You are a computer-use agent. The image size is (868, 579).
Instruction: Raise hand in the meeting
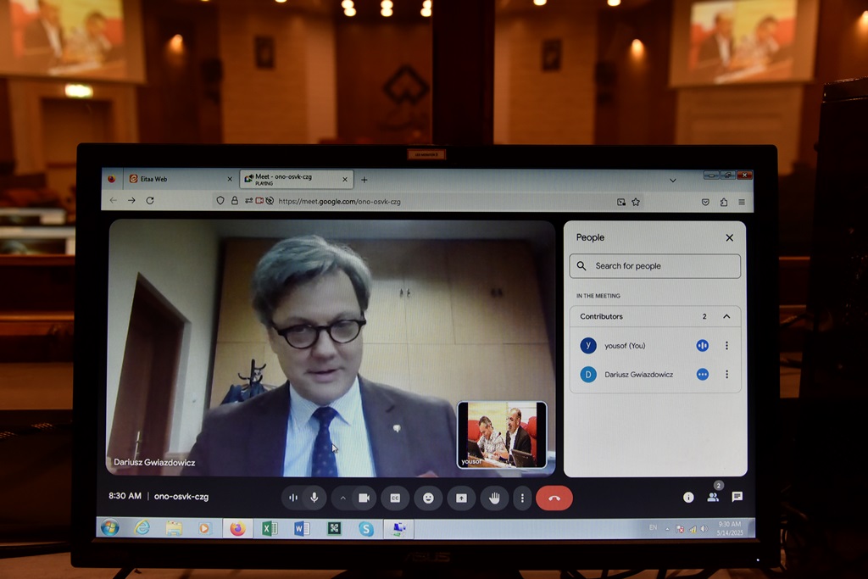(494, 498)
